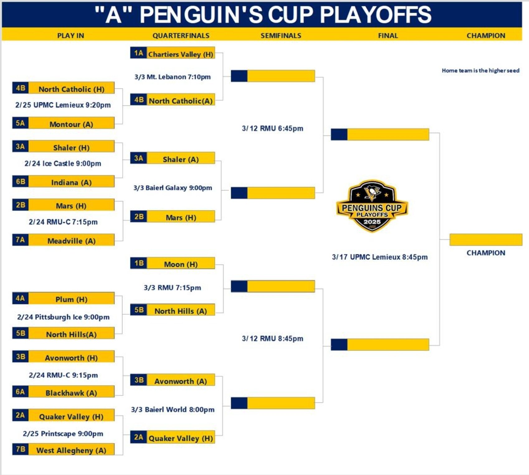Screen dimensions: 529x475
Task: Click the SEMIFINALS column header
Action: coord(281,35)
